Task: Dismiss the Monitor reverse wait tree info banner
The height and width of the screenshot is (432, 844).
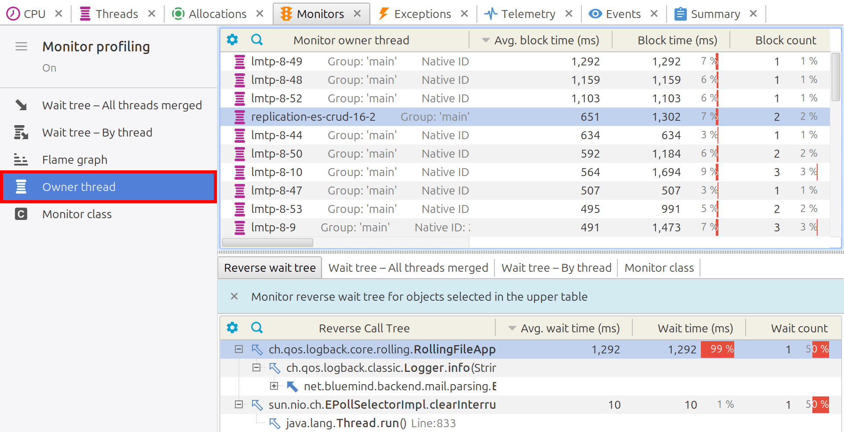Action: 234,296
